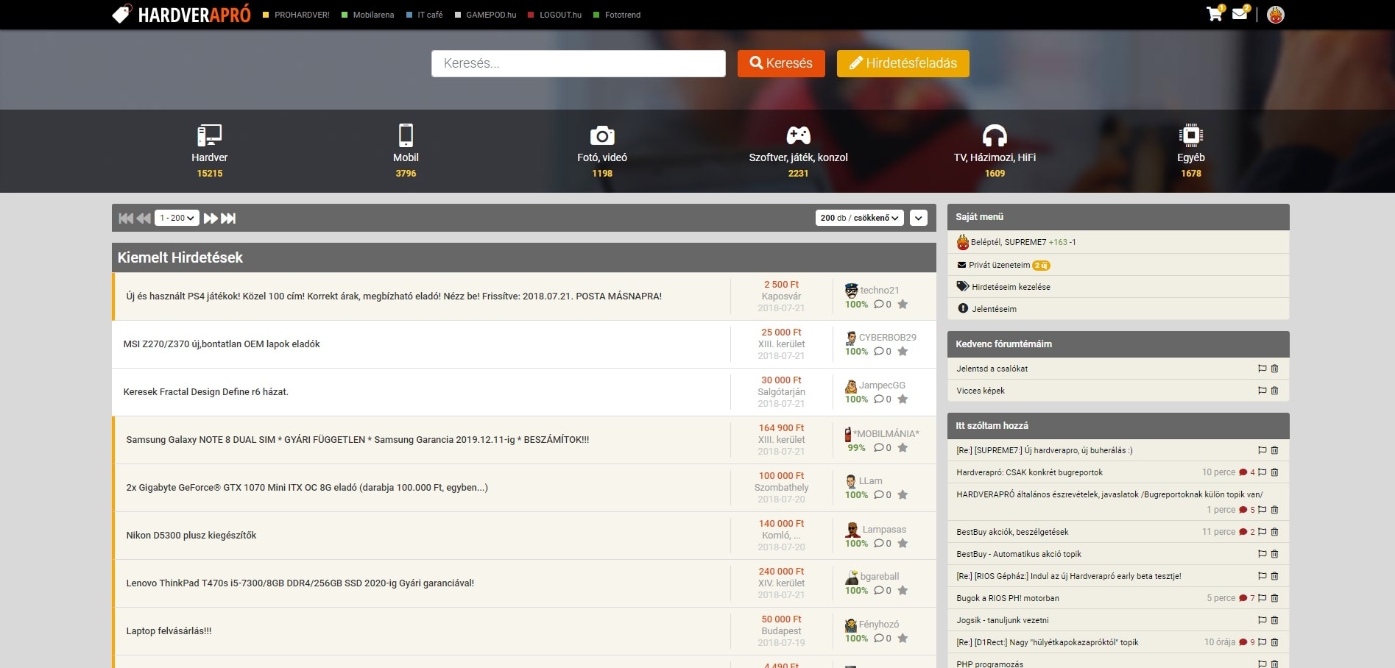Open the Samsung Galaxy NOTE 8 listing
Image resolution: width=1395 pixels, height=668 pixels.
[358, 440]
